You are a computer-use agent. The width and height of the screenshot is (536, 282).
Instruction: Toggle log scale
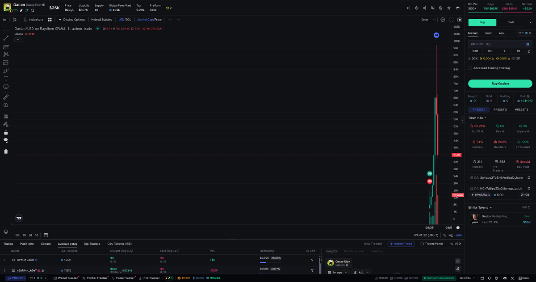pos(451,235)
